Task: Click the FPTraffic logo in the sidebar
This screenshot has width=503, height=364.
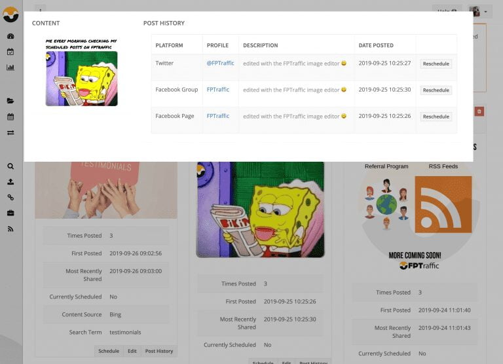Action: [x=10, y=15]
